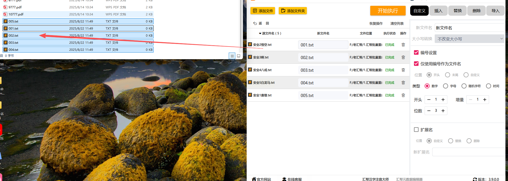
Task: Switch to the 插入 tab
Action: (x=438, y=11)
